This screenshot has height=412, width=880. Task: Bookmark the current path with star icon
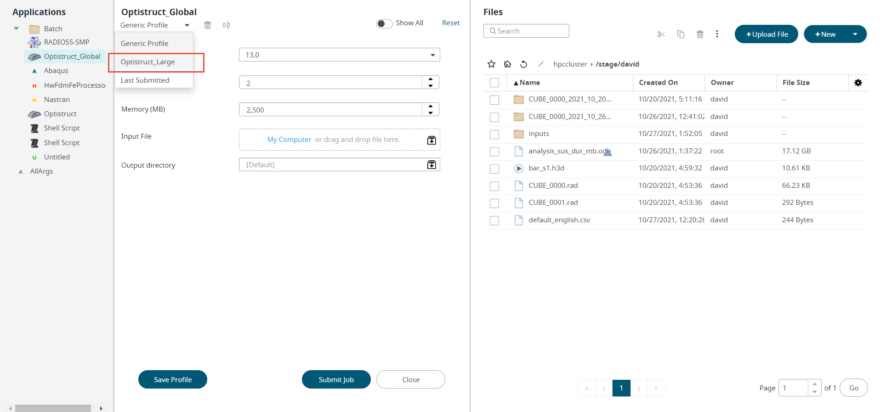[x=492, y=64]
